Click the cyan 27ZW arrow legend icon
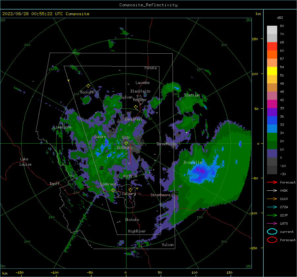 pyautogui.click(x=272, y=207)
